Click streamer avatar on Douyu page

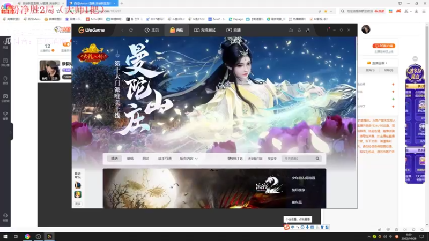click(50, 70)
